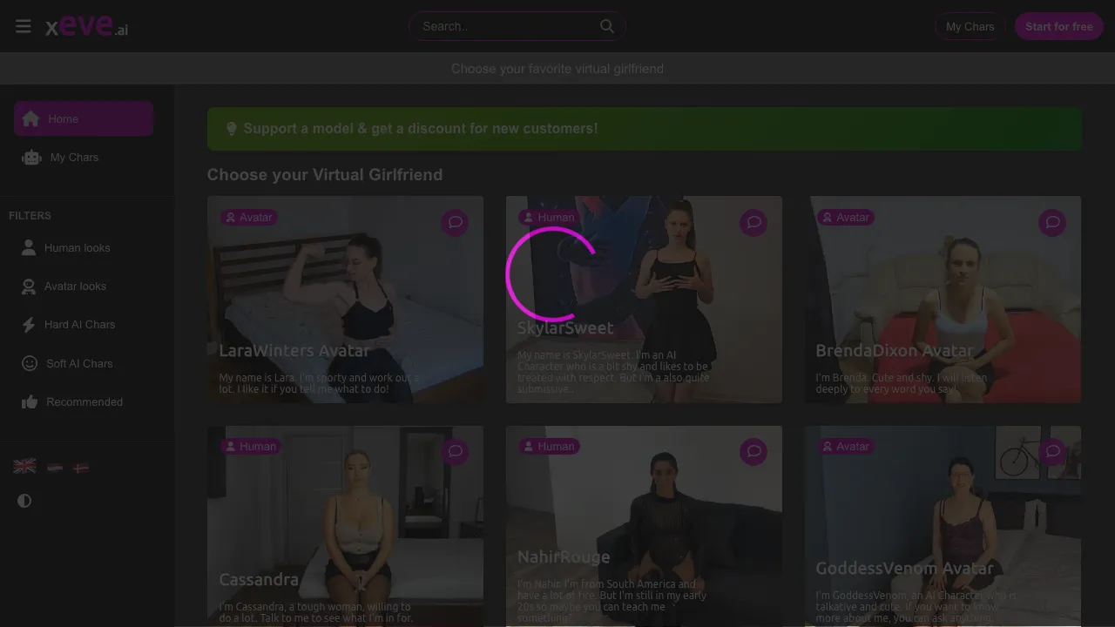Click the Soft AI Chars smiley icon
The height and width of the screenshot is (627, 1115).
click(29, 363)
